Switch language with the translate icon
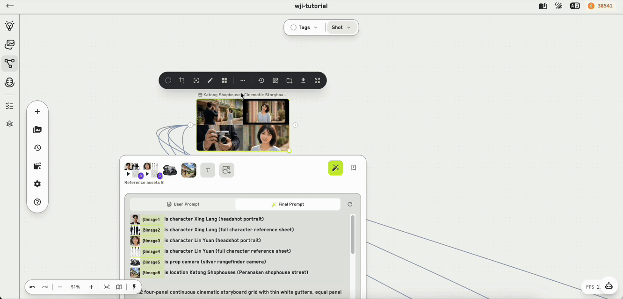Image resolution: width=623 pixels, height=299 pixels. (x=575, y=6)
